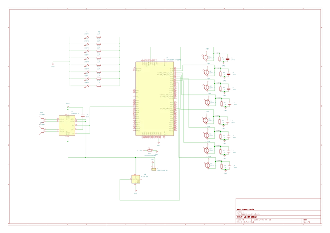Select the J1 USB_Power_5V connector symbol

point(154,169)
